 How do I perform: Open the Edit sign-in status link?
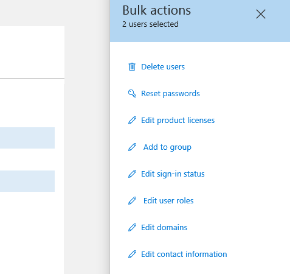point(173,174)
